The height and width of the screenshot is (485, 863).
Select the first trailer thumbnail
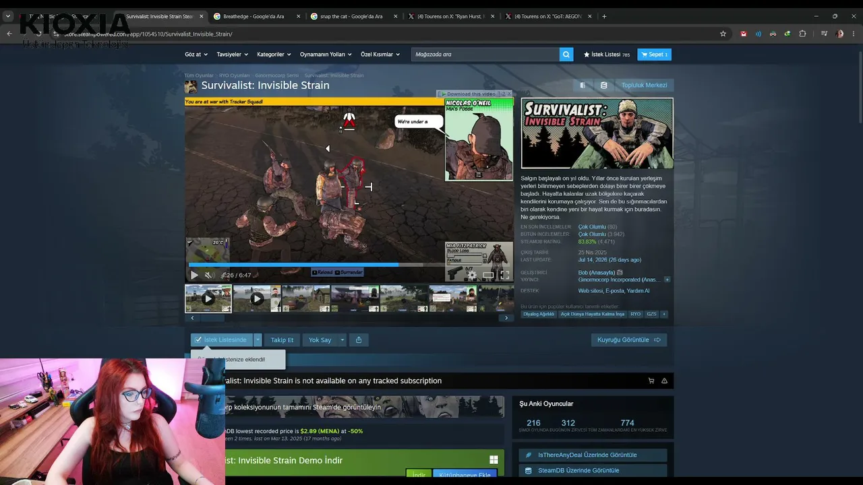click(x=208, y=298)
